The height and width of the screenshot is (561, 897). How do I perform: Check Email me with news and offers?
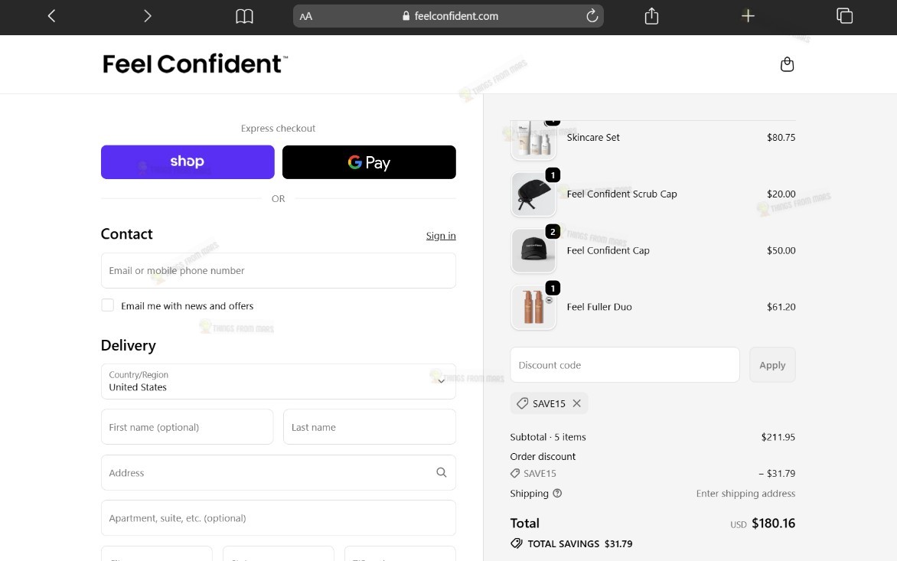point(108,305)
